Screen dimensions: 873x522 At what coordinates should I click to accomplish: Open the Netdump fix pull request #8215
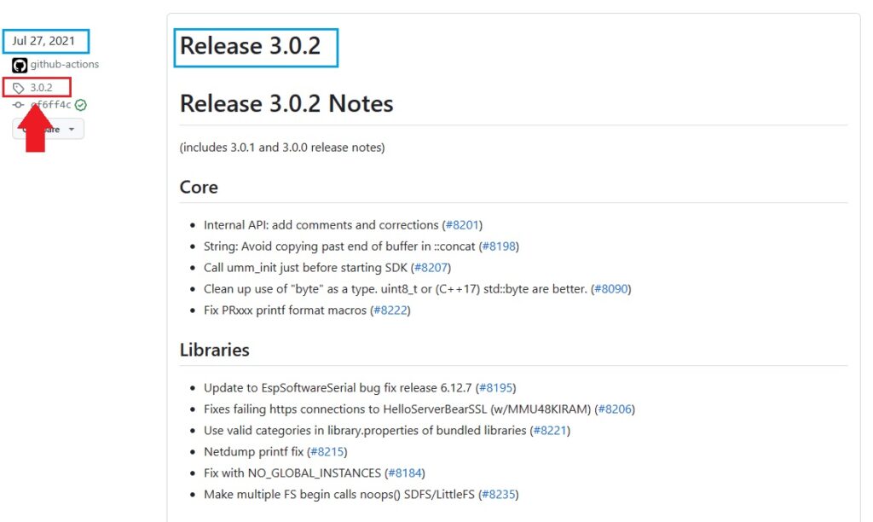pyautogui.click(x=327, y=451)
